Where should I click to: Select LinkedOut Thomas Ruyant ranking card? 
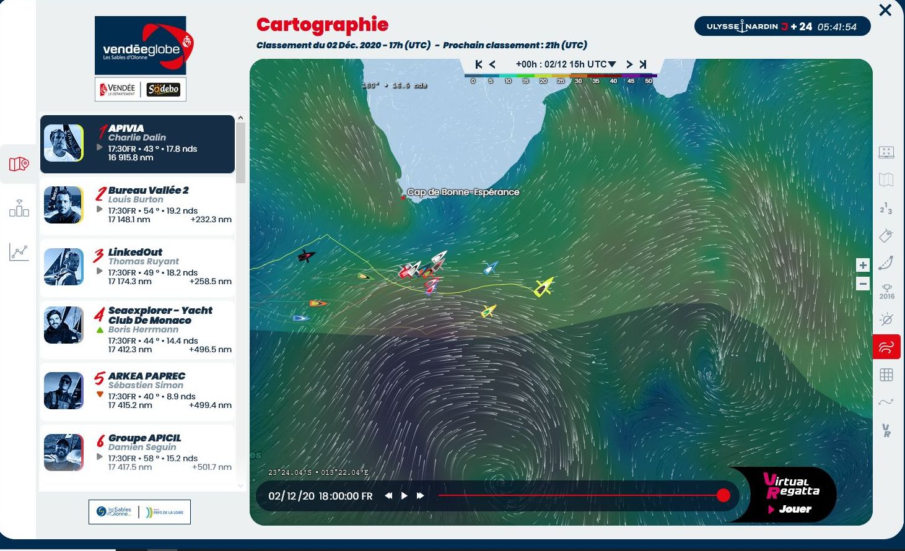[138, 267]
